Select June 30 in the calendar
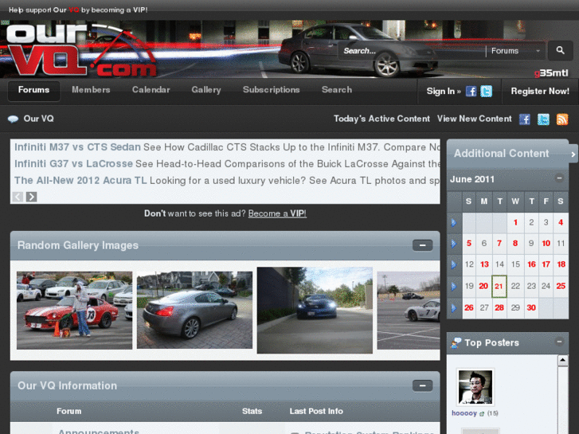579x434 pixels. click(531, 307)
